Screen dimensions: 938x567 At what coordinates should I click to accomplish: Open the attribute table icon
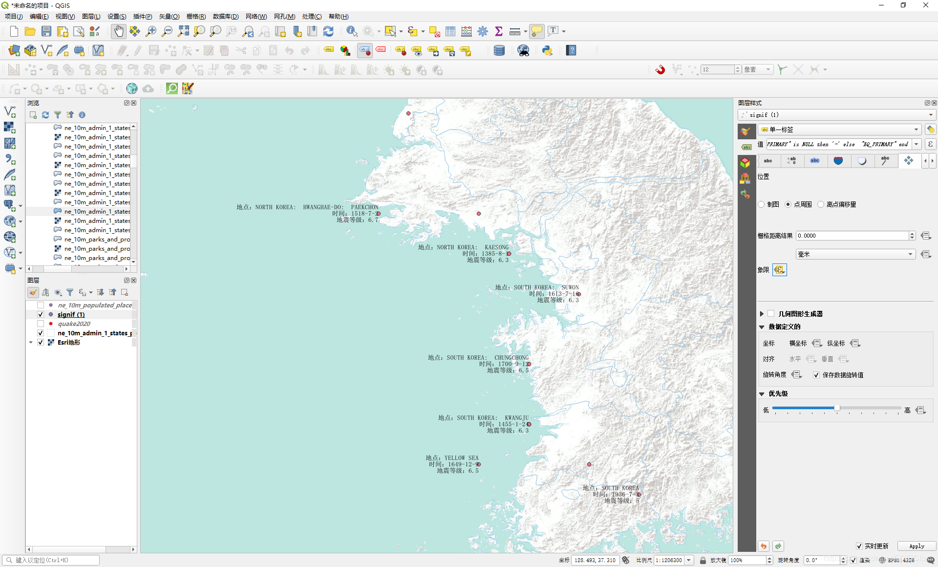450,31
